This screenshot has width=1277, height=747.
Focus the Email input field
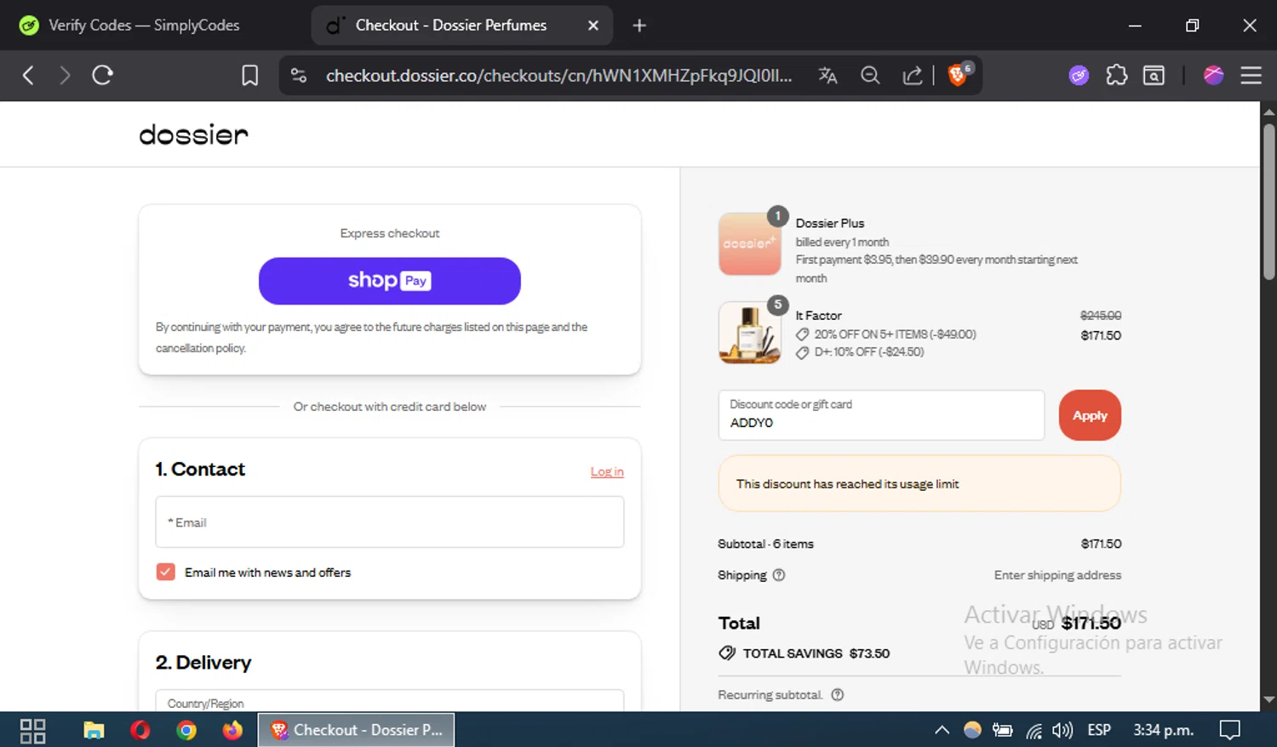pyautogui.click(x=390, y=522)
